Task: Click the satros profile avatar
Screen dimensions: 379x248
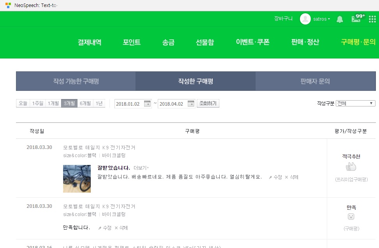Action: coord(305,19)
